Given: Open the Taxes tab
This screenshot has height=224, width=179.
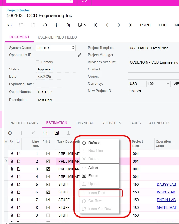Looking at the screenshot, I should [x=135, y=123].
